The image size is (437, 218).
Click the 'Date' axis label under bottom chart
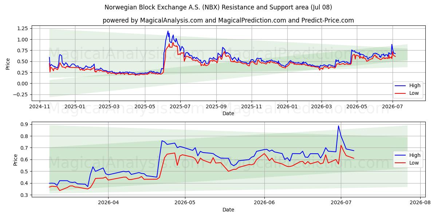(228, 210)
